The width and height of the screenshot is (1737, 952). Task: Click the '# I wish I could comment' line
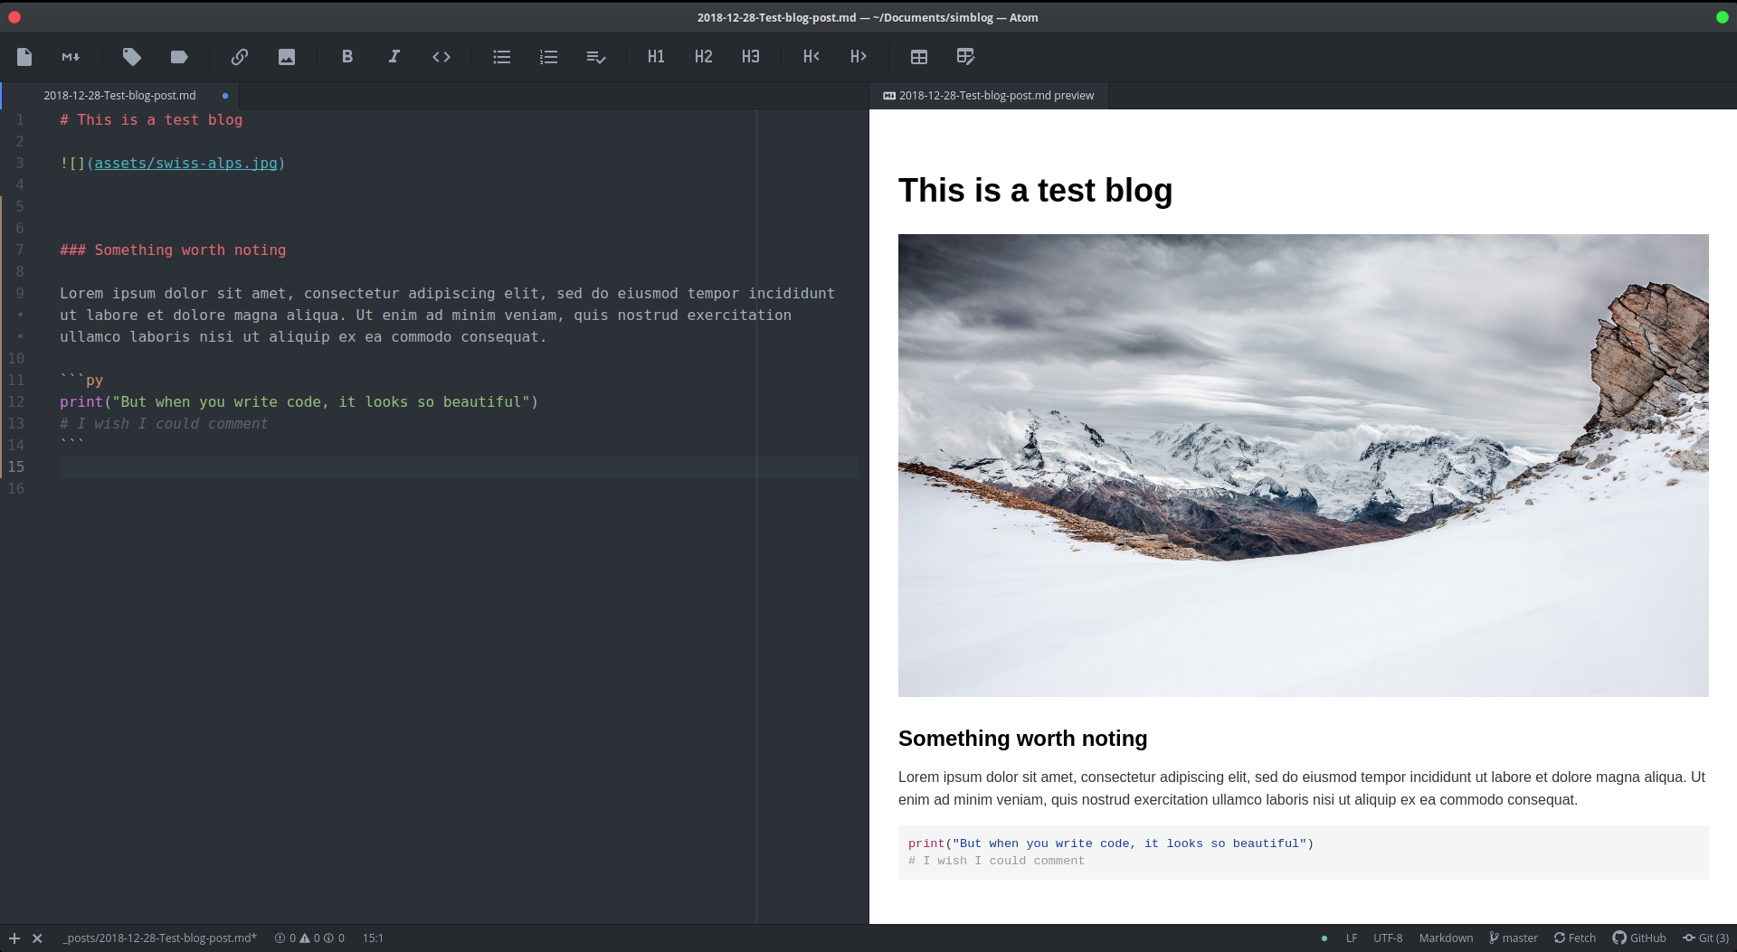164,424
